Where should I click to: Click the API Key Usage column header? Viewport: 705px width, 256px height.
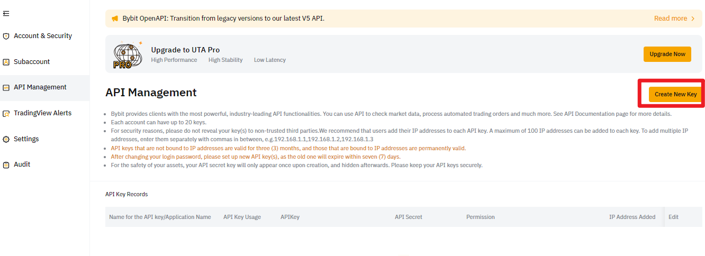coord(242,217)
